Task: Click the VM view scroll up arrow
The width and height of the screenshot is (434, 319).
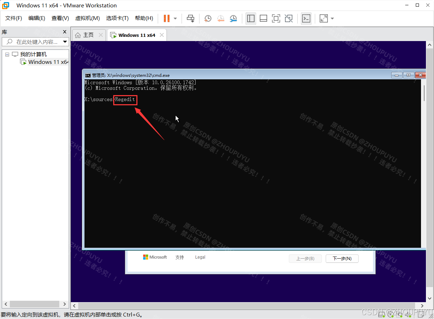Action: (430, 45)
